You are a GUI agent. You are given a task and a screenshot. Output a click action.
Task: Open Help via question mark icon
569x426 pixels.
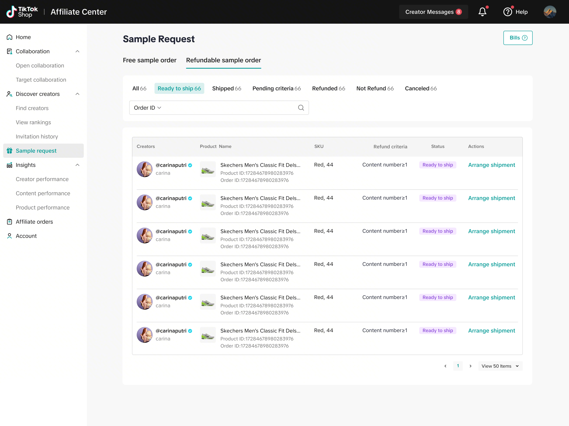pos(508,12)
